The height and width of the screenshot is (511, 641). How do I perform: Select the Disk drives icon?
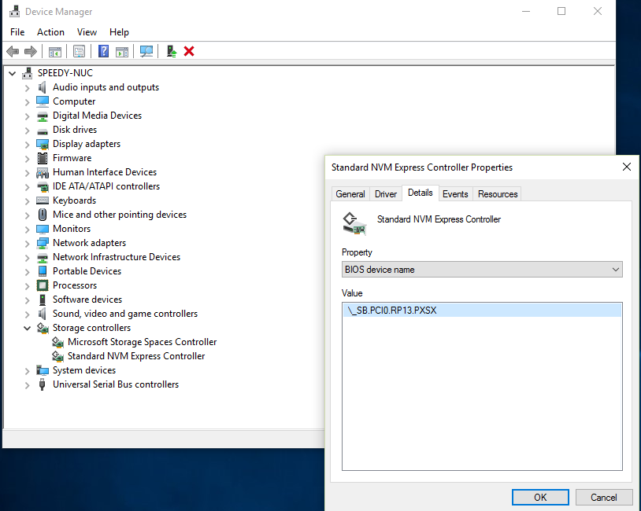[x=43, y=131]
